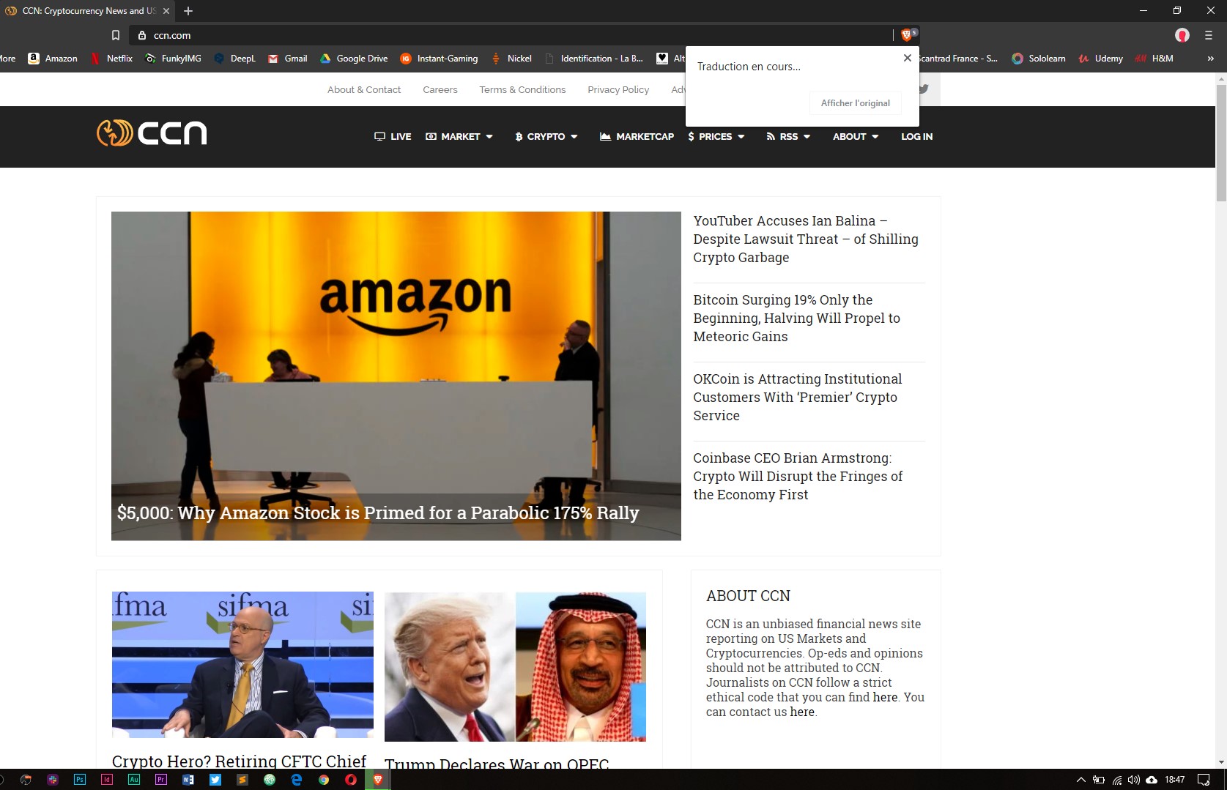Screen dimensions: 1227x790
Task: Open the Brave main menu hamburger icon
Action: 1209,35
